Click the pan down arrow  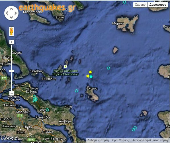click(11, 17)
